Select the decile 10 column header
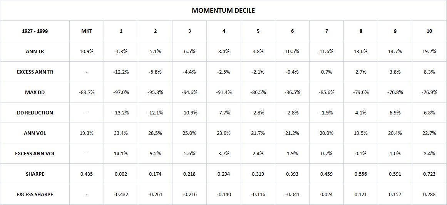This screenshot has width=447, height=205. (x=429, y=31)
